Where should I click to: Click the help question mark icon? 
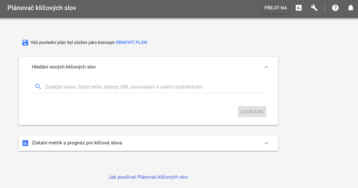(335, 8)
